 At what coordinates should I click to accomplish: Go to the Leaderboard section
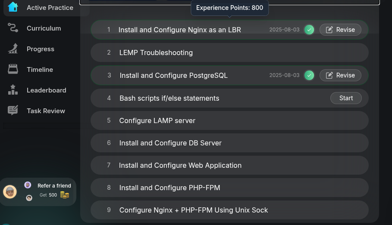[46, 90]
